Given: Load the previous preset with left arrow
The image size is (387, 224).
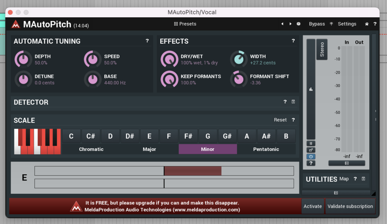Looking at the screenshot, I should pos(282,24).
